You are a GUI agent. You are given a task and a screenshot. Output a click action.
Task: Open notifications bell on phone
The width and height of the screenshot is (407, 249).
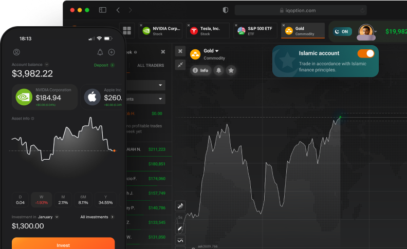coord(100,52)
